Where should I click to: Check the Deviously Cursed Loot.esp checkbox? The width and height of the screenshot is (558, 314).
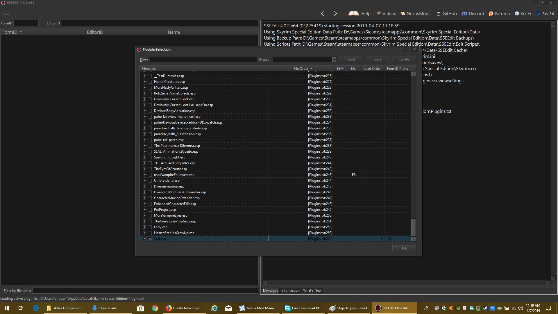[150, 99]
